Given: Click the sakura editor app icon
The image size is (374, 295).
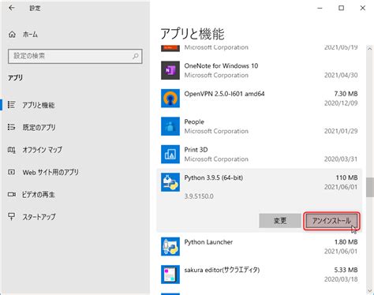Looking at the screenshot, I should [x=170, y=274].
